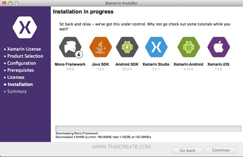
Task: Click version 4.14.0 under Xamarin.Android
Action: coord(188,69)
